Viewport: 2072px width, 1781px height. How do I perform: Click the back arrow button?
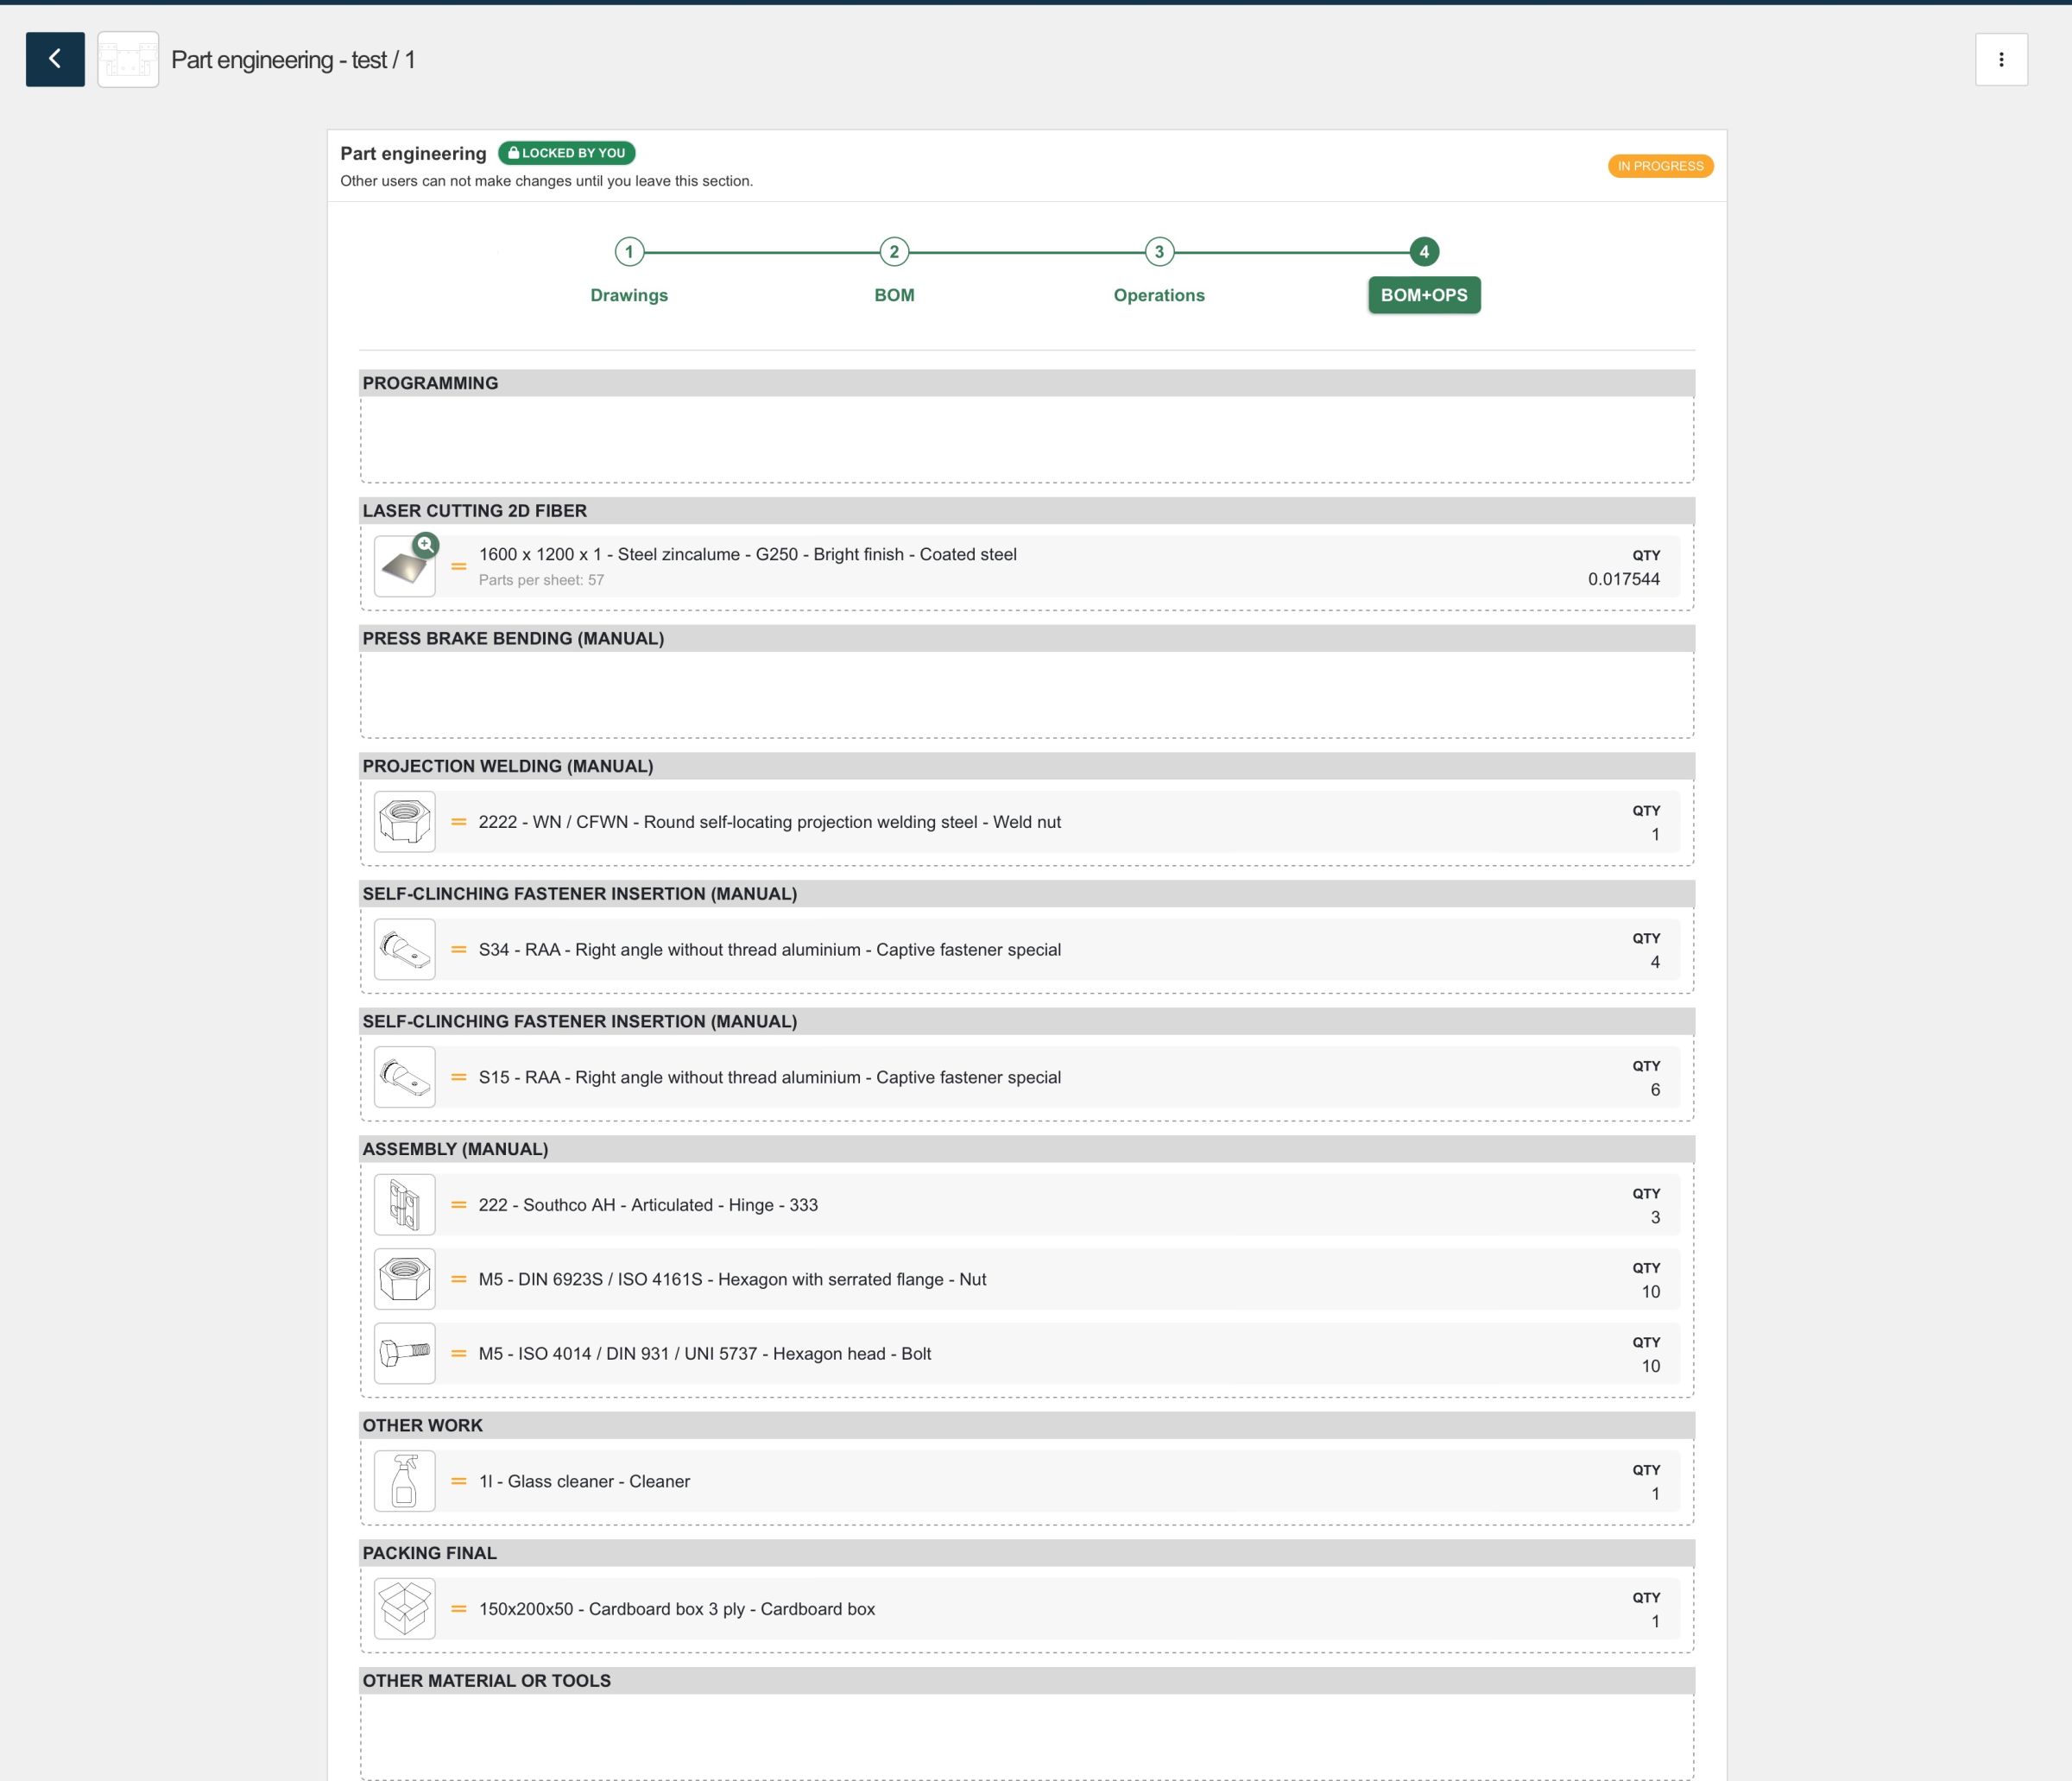(x=55, y=59)
